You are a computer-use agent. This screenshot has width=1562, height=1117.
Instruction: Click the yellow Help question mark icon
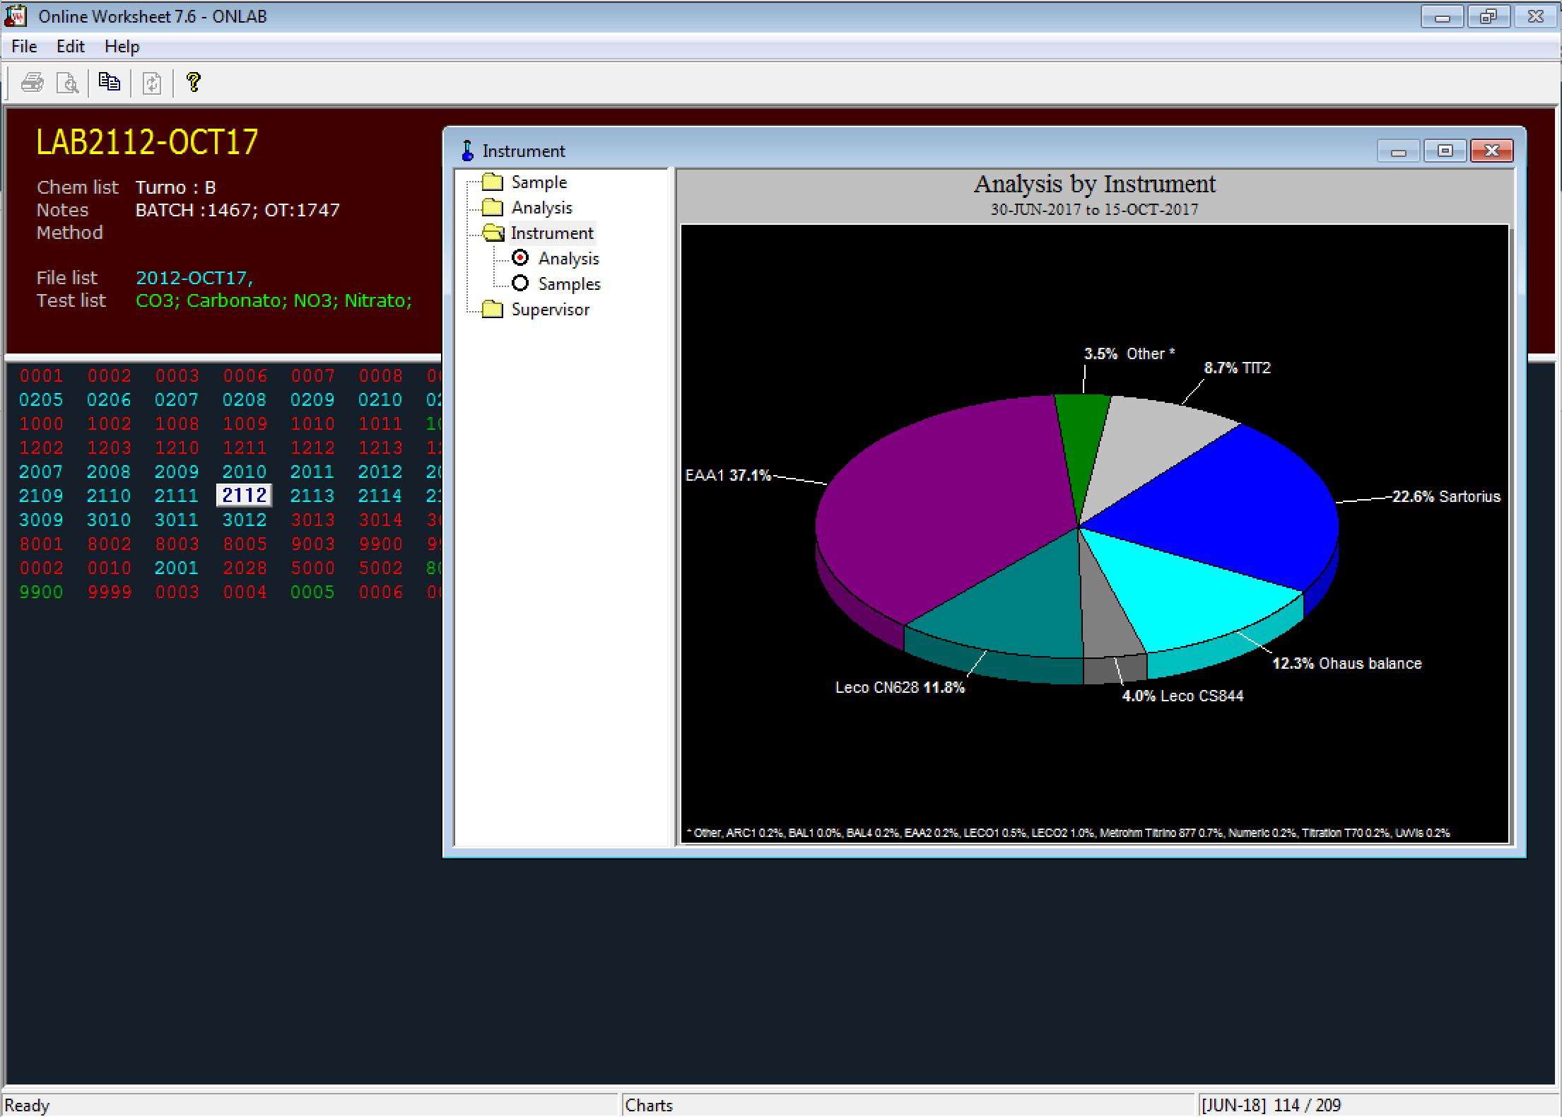coord(194,82)
